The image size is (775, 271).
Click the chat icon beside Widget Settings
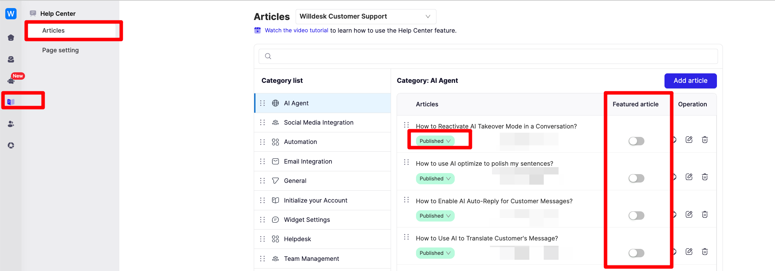[276, 220]
